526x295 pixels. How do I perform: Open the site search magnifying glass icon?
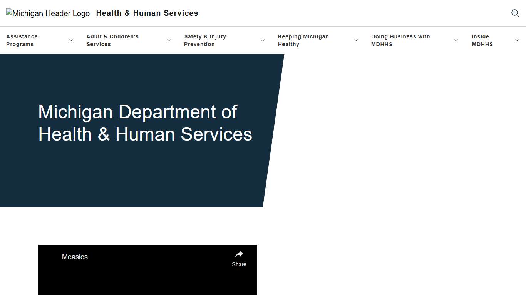pos(515,13)
